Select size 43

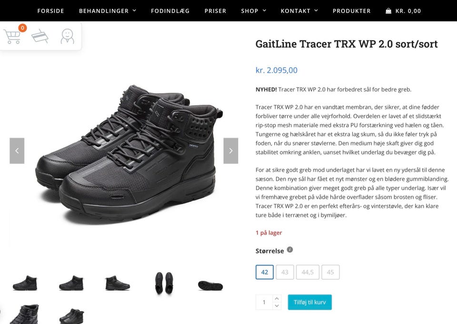[285, 272]
